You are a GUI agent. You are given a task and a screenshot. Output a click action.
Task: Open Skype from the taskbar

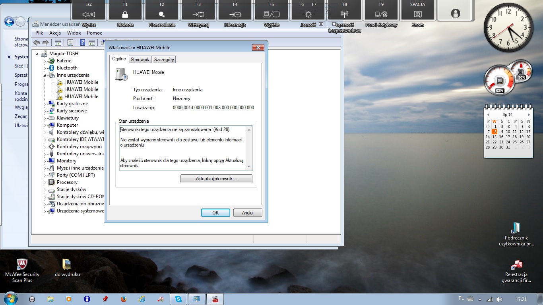pos(178,299)
